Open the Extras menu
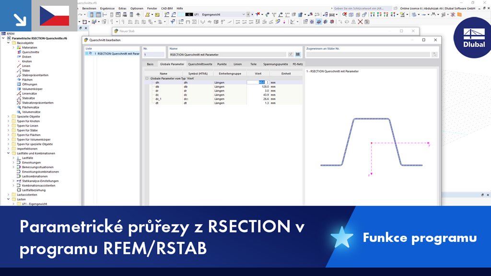The height and width of the screenshot is (276, 491). tap(122, 8)
